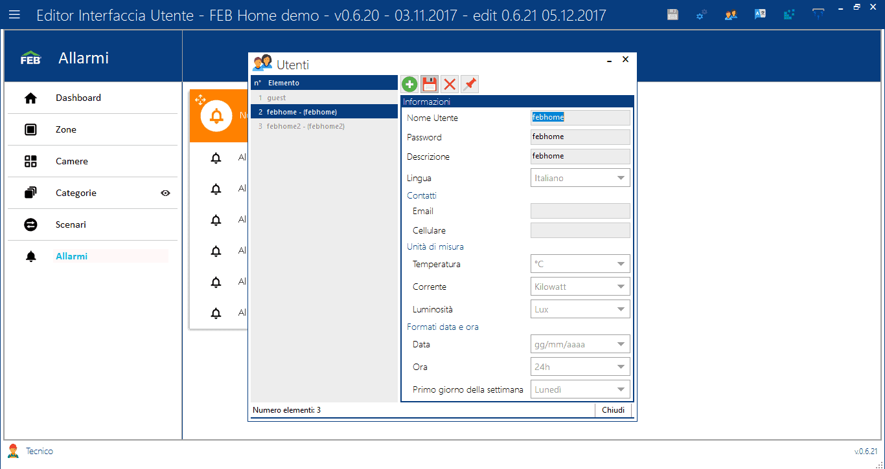Click the red X delete icon in Utenti

click(x=450, y=84)
